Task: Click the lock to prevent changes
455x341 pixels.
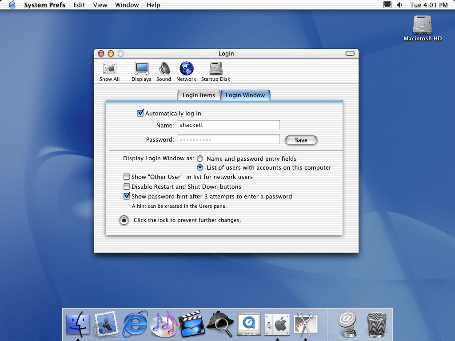Action: coord(124,220)
